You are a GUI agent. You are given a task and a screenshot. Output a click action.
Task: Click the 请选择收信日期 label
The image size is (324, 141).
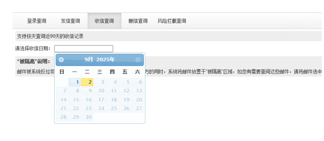click(33, 49)
